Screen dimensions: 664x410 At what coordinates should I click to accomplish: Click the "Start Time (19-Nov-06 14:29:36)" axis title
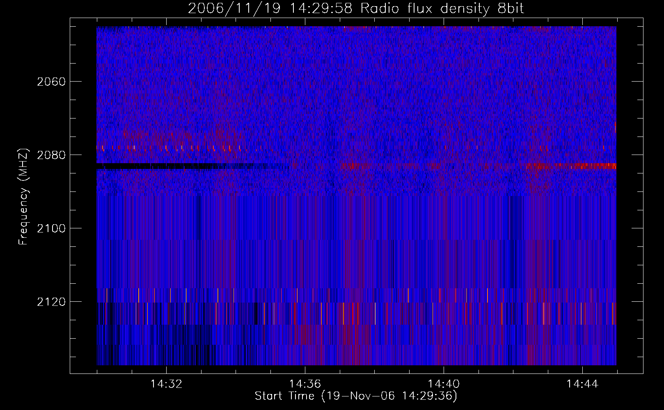click(x=356, y=396)
